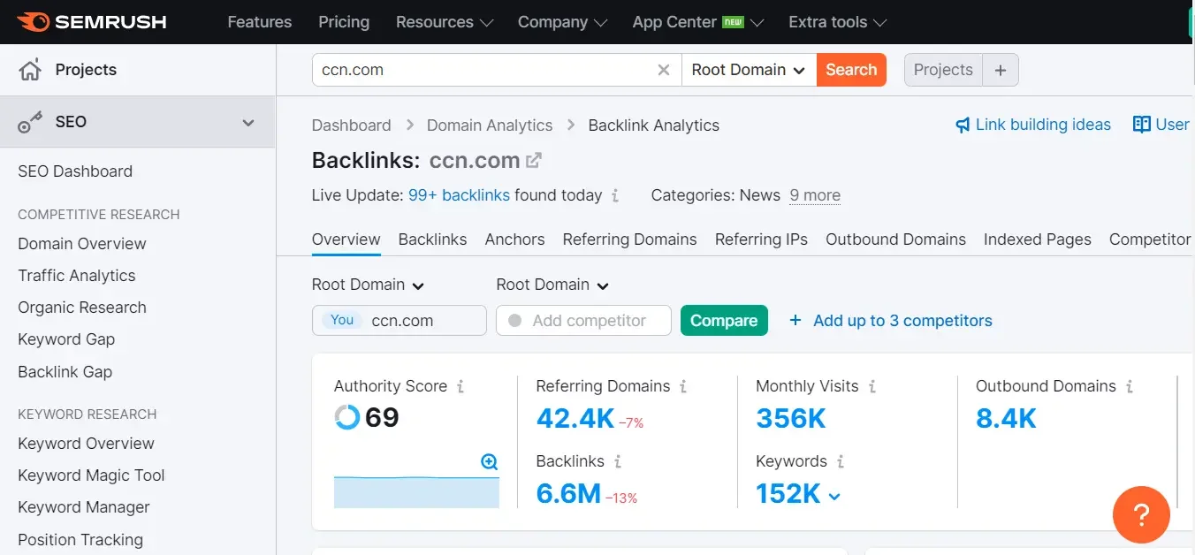Open SEO Dashboard in sidebar

(x=75, y=171)
